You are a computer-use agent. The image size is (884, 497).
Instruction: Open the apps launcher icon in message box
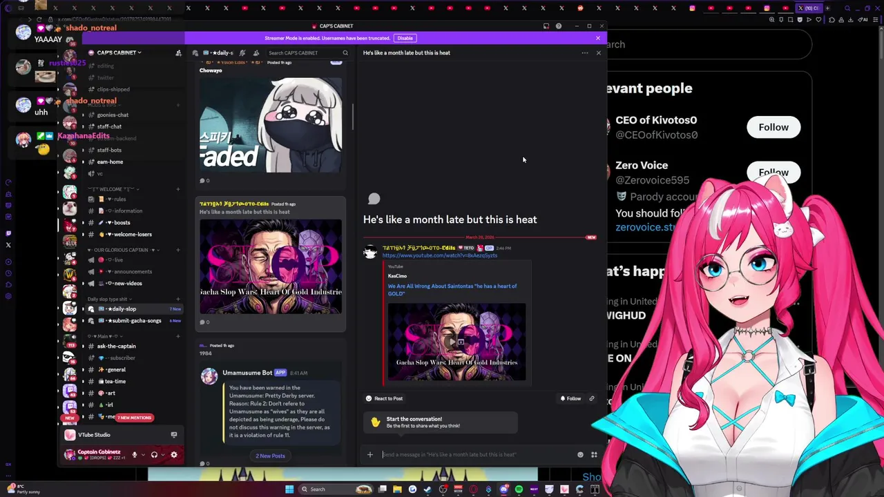coord(594,454)
